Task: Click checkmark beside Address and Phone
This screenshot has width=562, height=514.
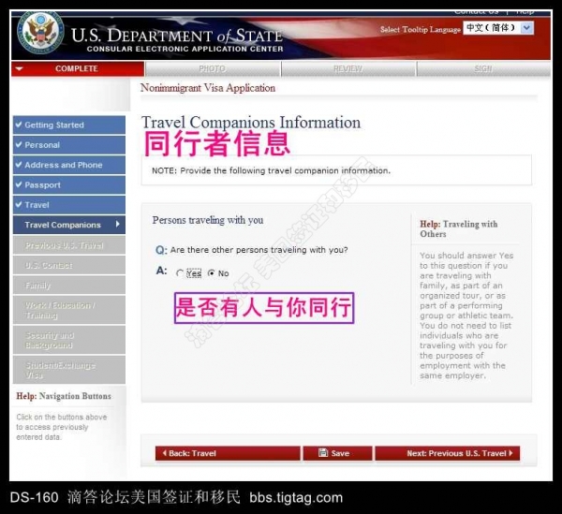Action: [x=19, y=165]
